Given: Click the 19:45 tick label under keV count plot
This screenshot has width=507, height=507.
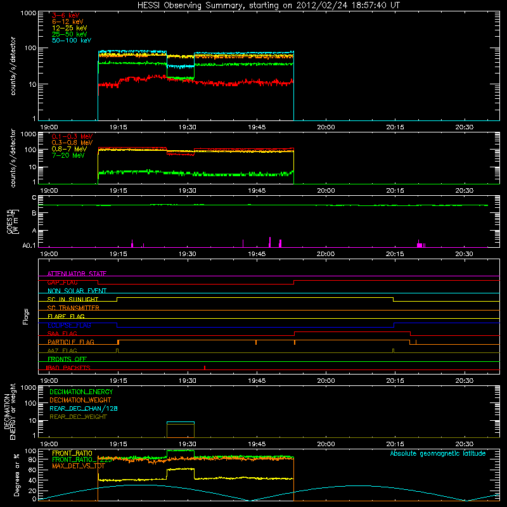Looking at the screenshot, I should (257, 127).
